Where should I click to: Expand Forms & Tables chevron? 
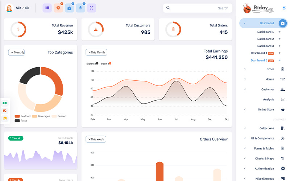coord(245,148)
